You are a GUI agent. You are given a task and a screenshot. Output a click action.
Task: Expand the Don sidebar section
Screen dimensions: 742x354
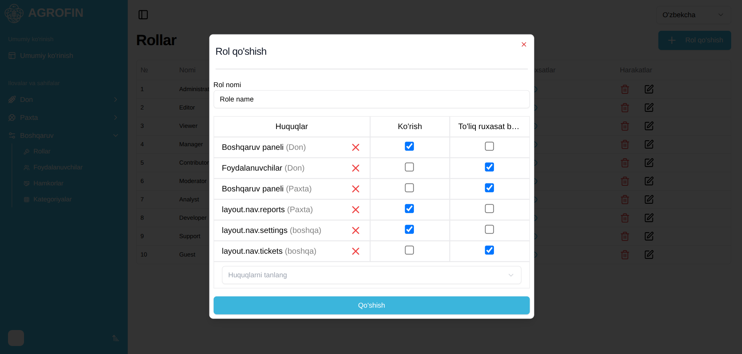tap(64, 99)
